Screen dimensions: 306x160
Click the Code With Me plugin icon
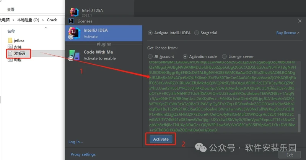[x=73, y=55]
